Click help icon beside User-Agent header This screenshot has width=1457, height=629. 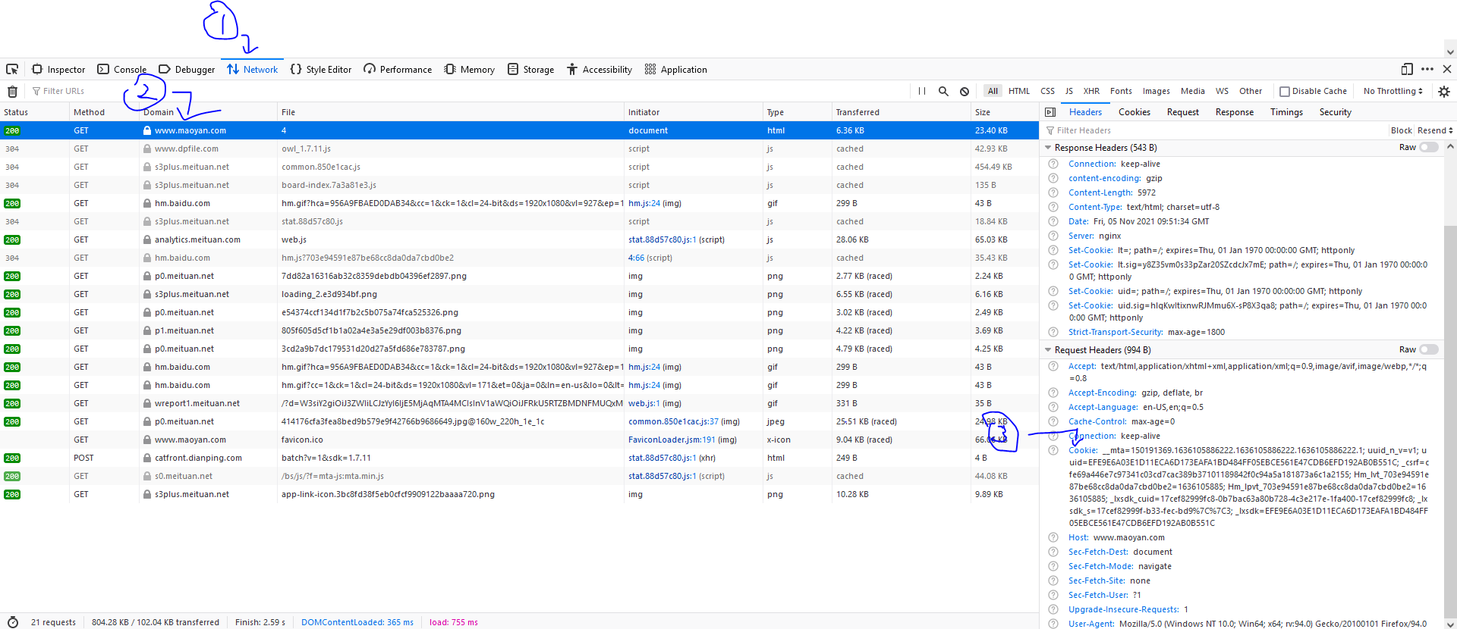(x=1053, y=624)
